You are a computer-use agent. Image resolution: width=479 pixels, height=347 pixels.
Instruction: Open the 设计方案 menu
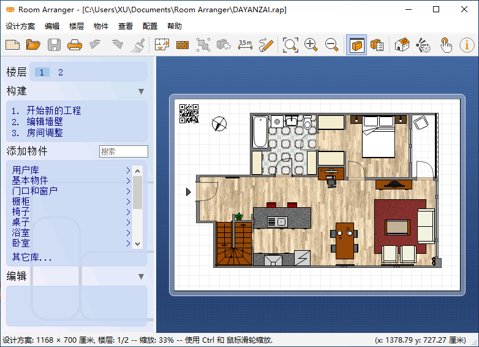click(20, 26)
